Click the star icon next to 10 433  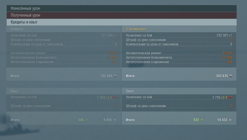230,120
